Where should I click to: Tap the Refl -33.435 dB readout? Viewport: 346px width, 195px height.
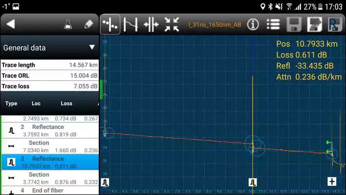point(305,66)
